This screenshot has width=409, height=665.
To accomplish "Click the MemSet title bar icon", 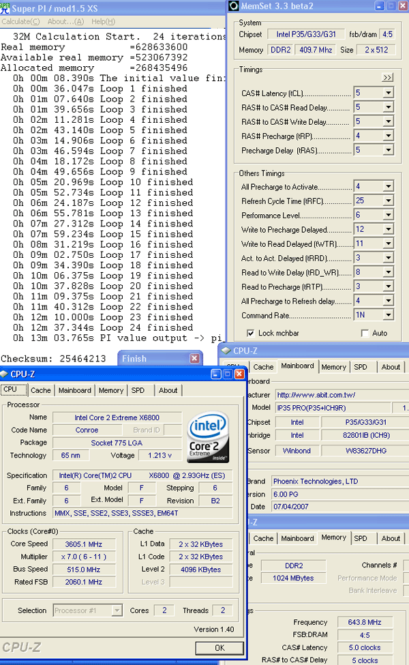I will pyautogui.click(x=233, y=6).
